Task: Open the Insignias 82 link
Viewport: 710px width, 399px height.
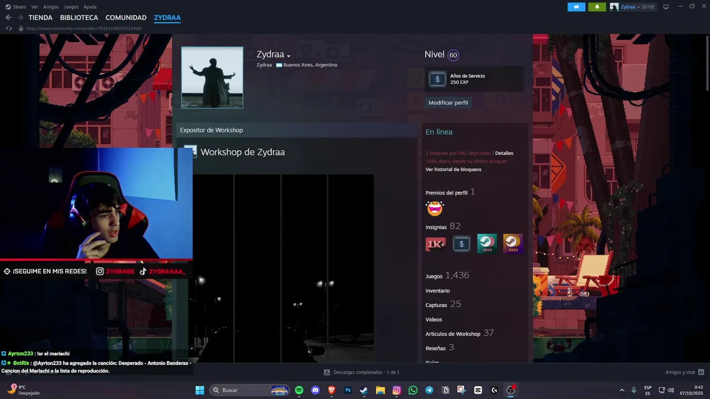Action: [x=443, y=227]
